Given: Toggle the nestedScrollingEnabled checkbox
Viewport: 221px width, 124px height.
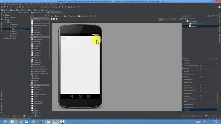Looking at the screenshot, I should (201, 66).
